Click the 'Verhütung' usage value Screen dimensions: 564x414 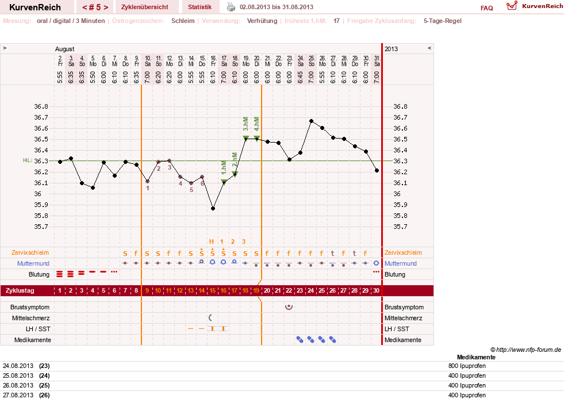(262, 21)
